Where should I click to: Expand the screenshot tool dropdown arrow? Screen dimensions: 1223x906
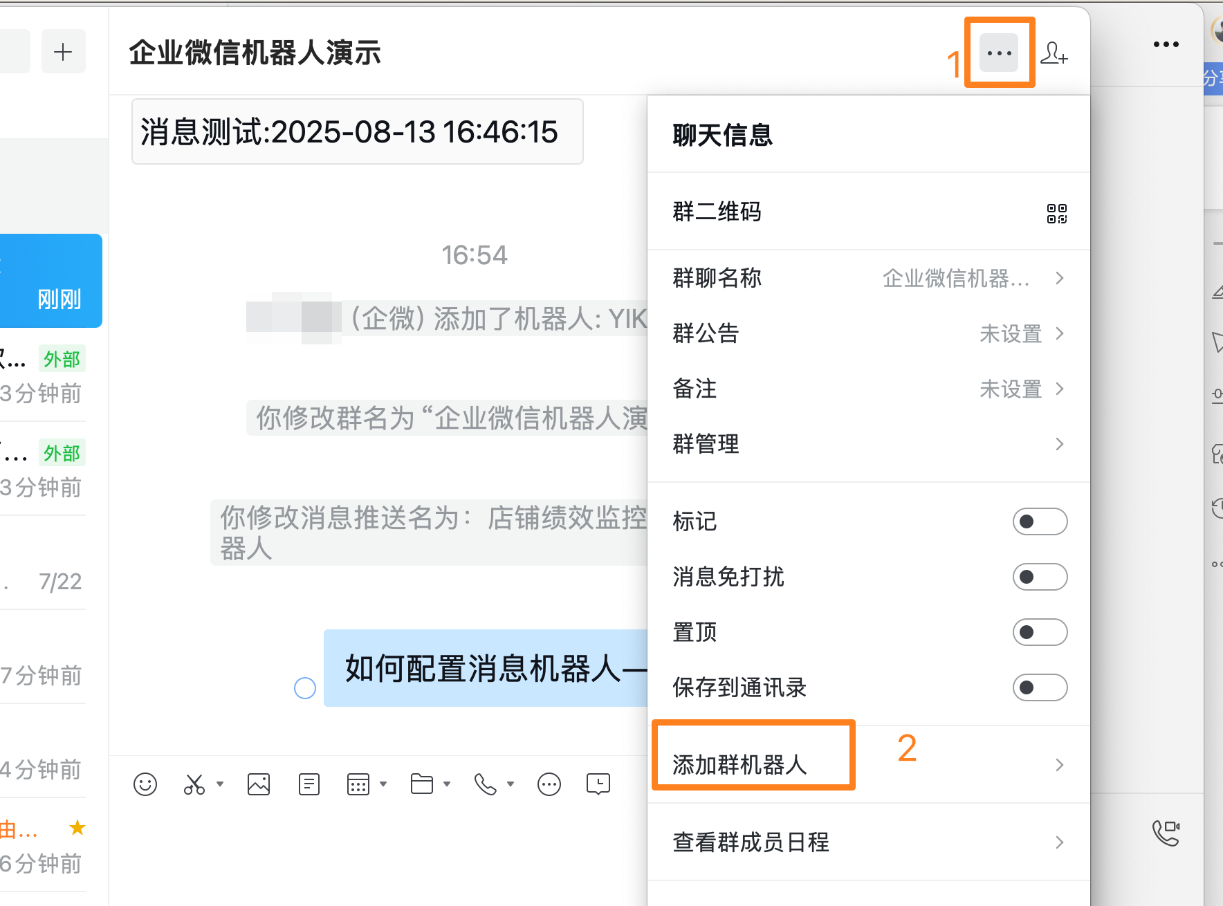tap(220, 784)
